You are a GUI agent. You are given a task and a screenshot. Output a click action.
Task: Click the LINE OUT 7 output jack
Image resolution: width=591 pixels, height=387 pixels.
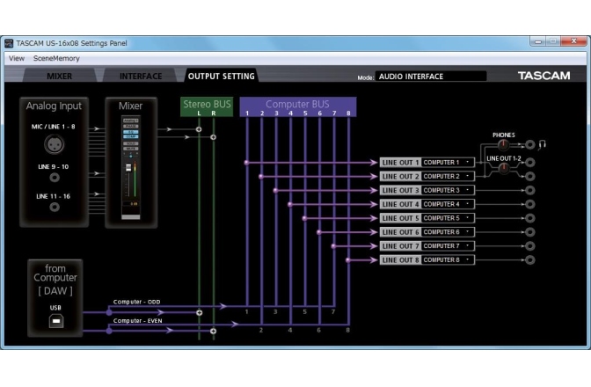(x=530, y=246)
